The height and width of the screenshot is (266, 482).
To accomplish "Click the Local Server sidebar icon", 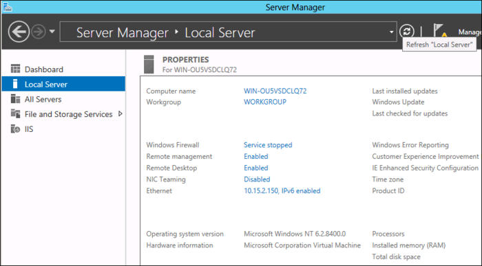I will pos(15,84).
